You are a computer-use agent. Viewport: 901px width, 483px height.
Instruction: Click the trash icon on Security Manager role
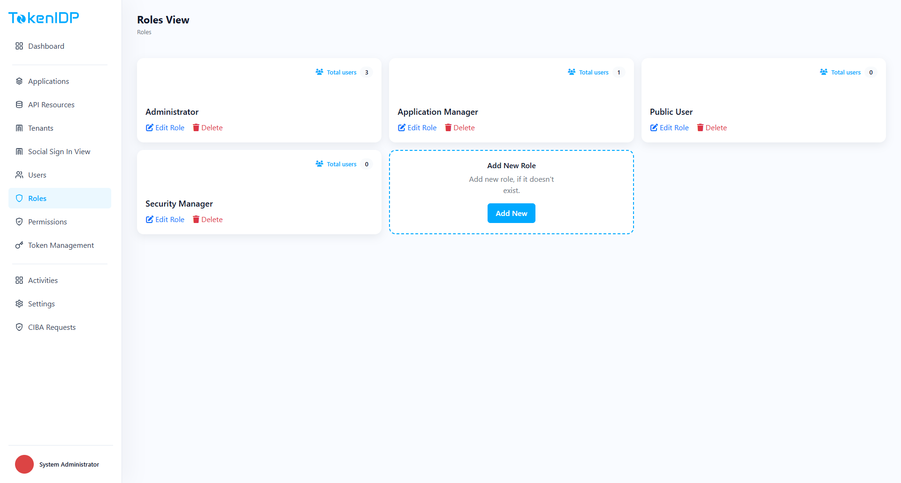(196, 219)
